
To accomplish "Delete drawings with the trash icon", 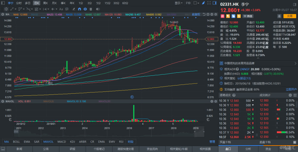I will point(91,9).
